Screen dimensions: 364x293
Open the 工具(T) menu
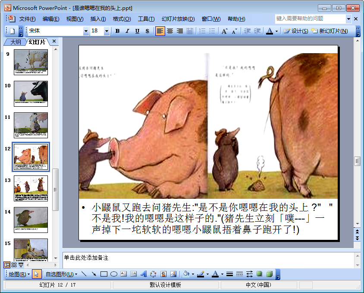click(146, 19)
